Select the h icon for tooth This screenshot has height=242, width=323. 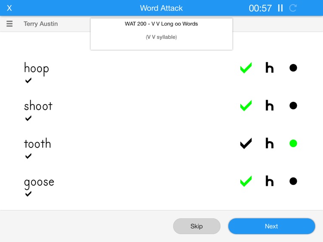click(x=270, y=143)
